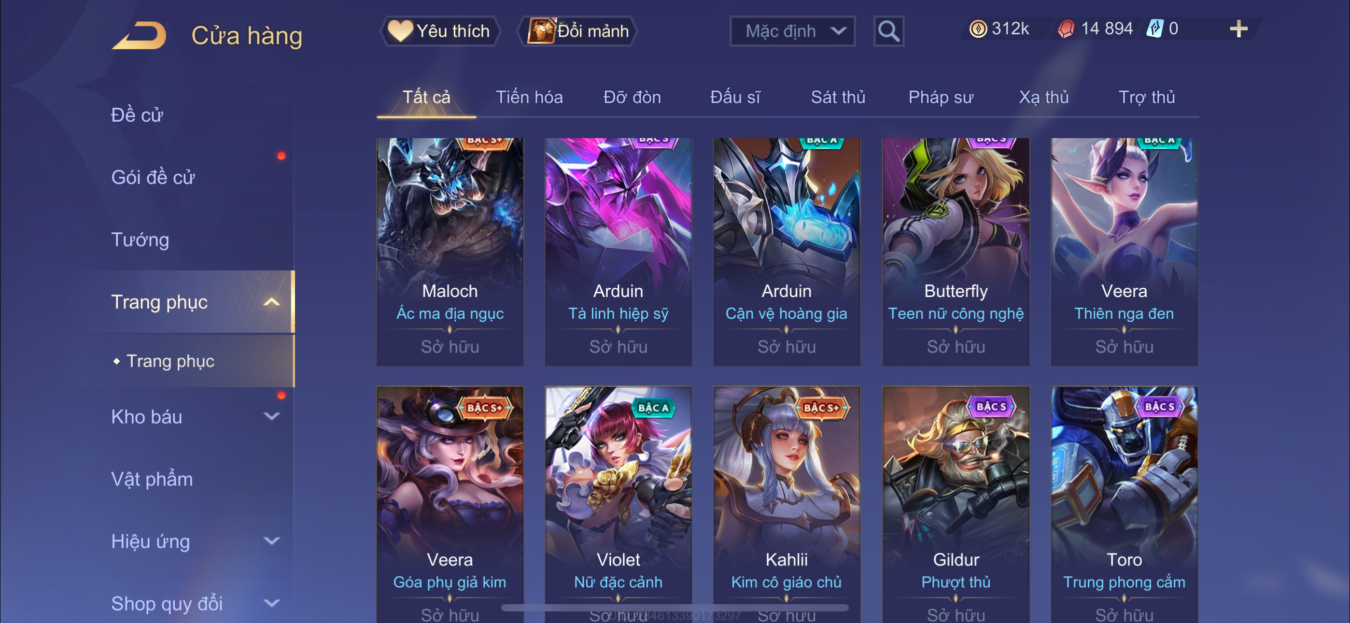Tap the plus icon to add currency
Image resolution: width=1350 pixels, height=623 pixels.
1238,29
